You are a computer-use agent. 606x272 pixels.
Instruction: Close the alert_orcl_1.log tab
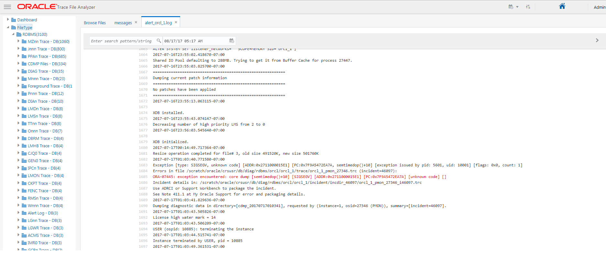pos(176,22)
